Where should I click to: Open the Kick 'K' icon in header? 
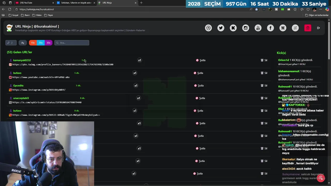[233, 28]
